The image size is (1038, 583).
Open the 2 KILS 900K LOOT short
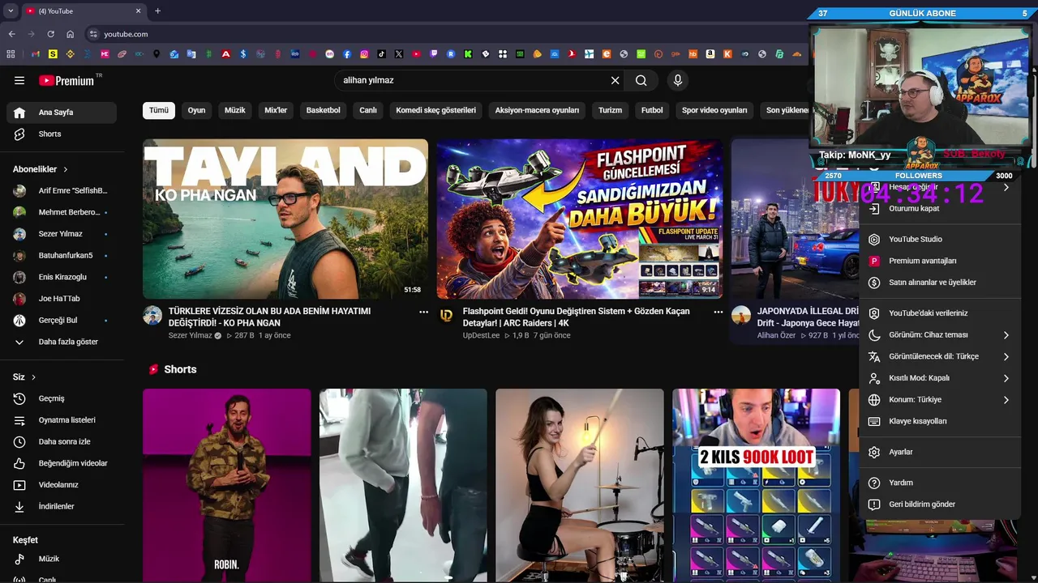coord(756,486)
